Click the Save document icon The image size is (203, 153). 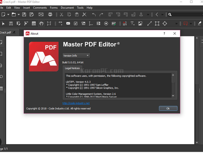(x=24, y=15)
